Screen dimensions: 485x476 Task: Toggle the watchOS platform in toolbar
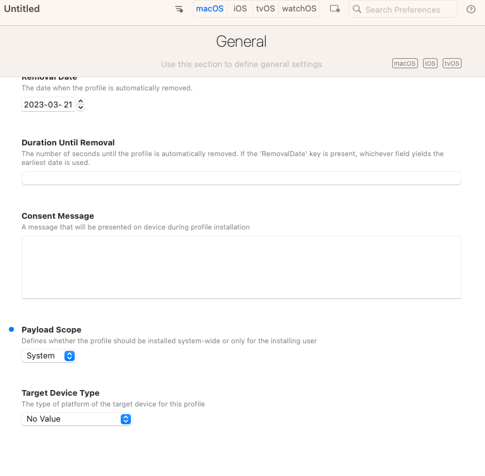pos(299,9)
